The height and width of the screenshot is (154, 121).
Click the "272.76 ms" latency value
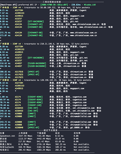click(x=5, y=33)
